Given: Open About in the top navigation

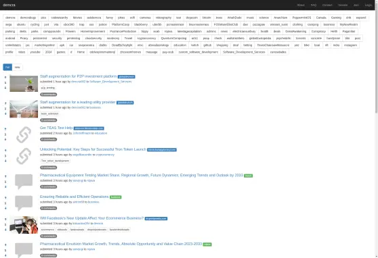Looking at the screenshot, I should (x=301, y=5).
